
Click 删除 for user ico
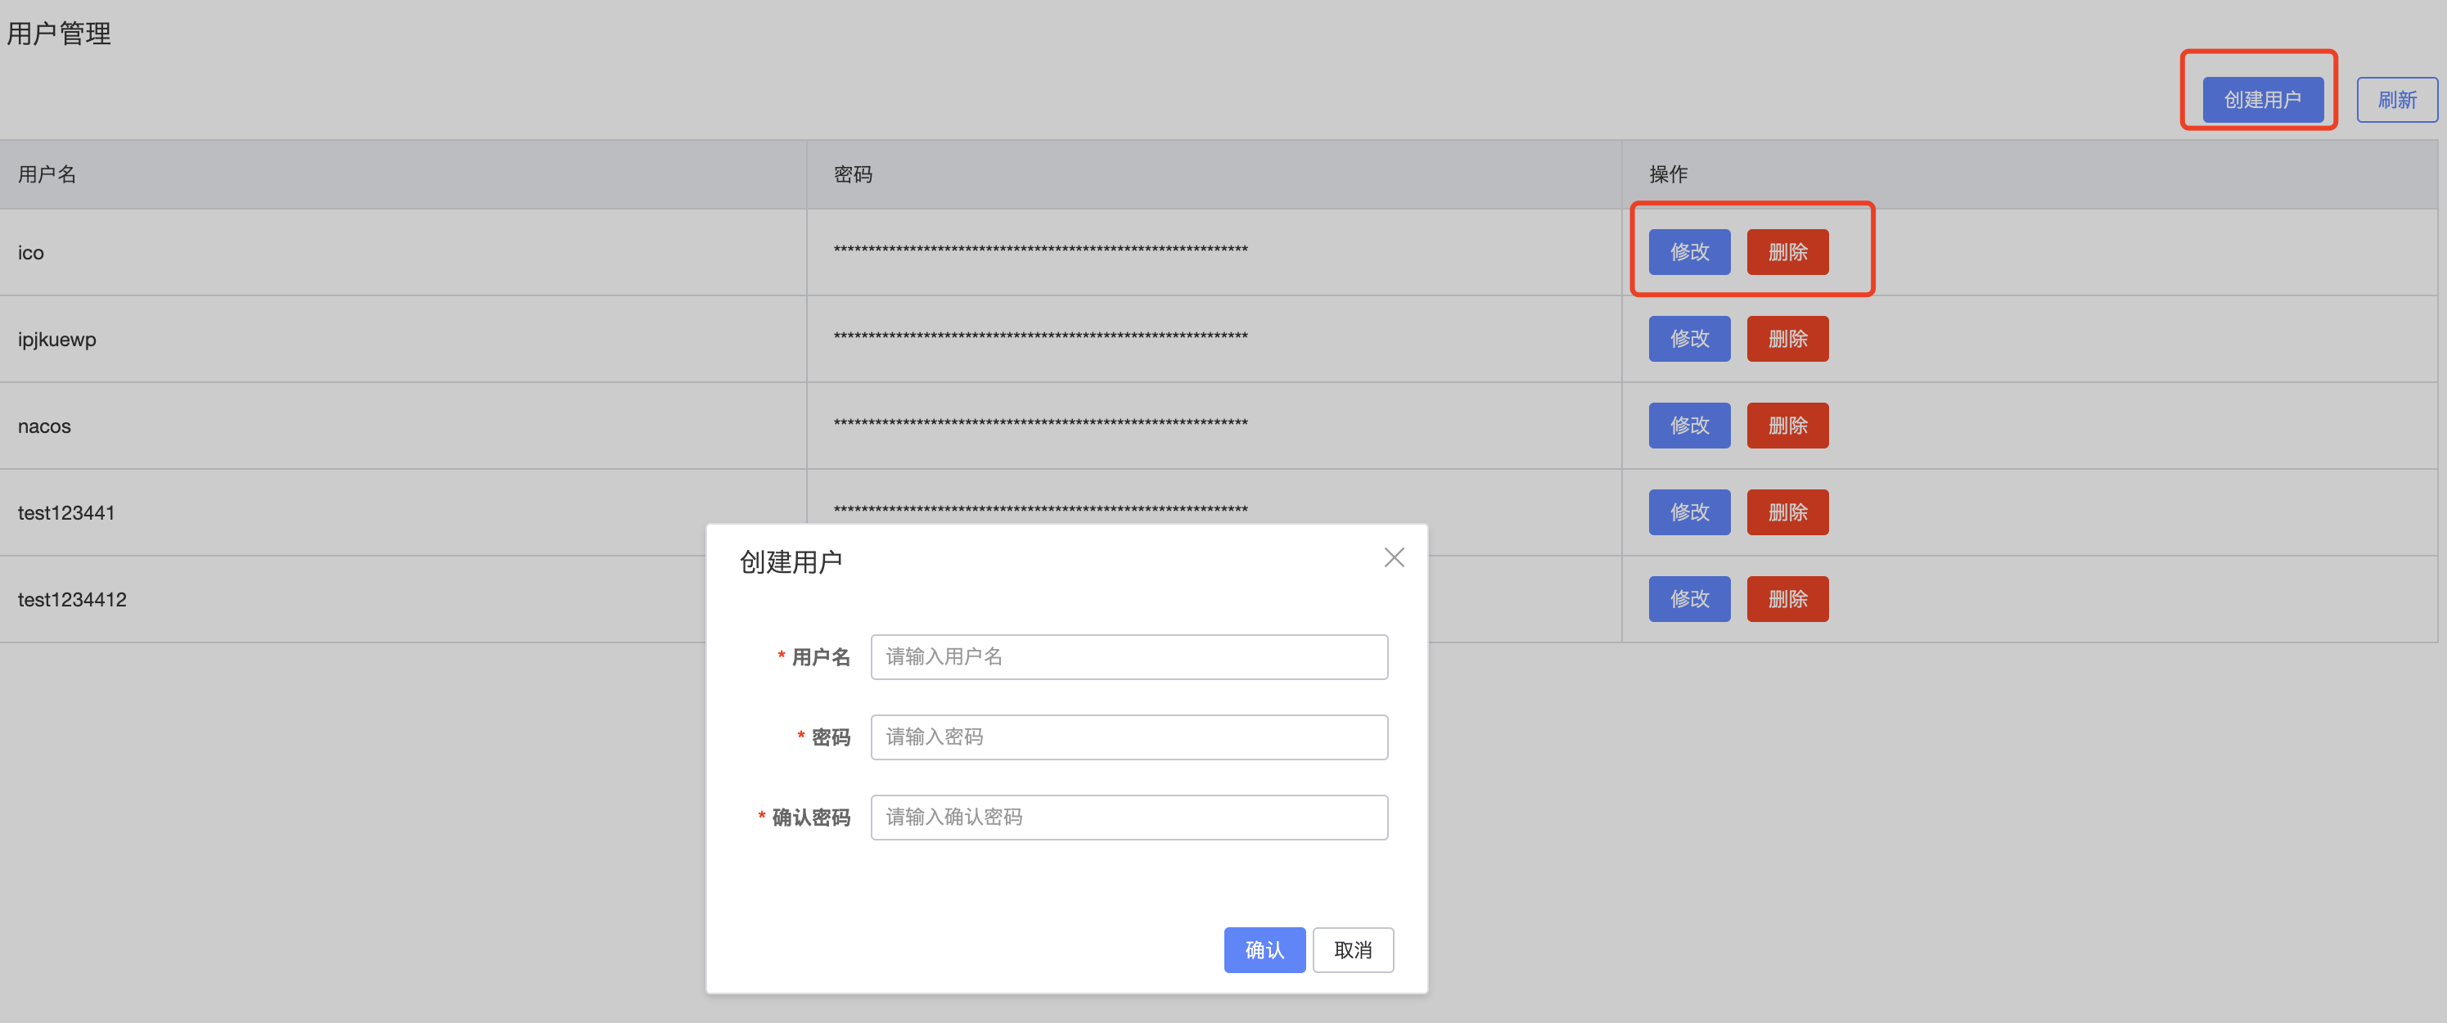pos(1787,252)
